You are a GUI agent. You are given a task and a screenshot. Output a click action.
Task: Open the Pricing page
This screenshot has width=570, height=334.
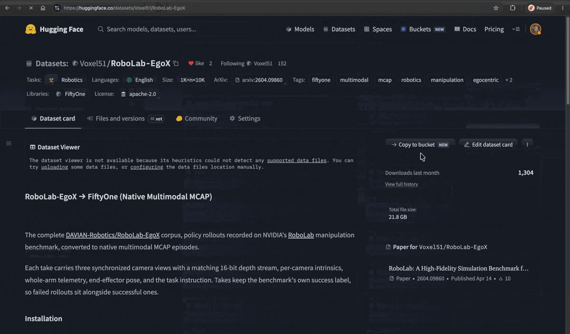coord(494,29)
